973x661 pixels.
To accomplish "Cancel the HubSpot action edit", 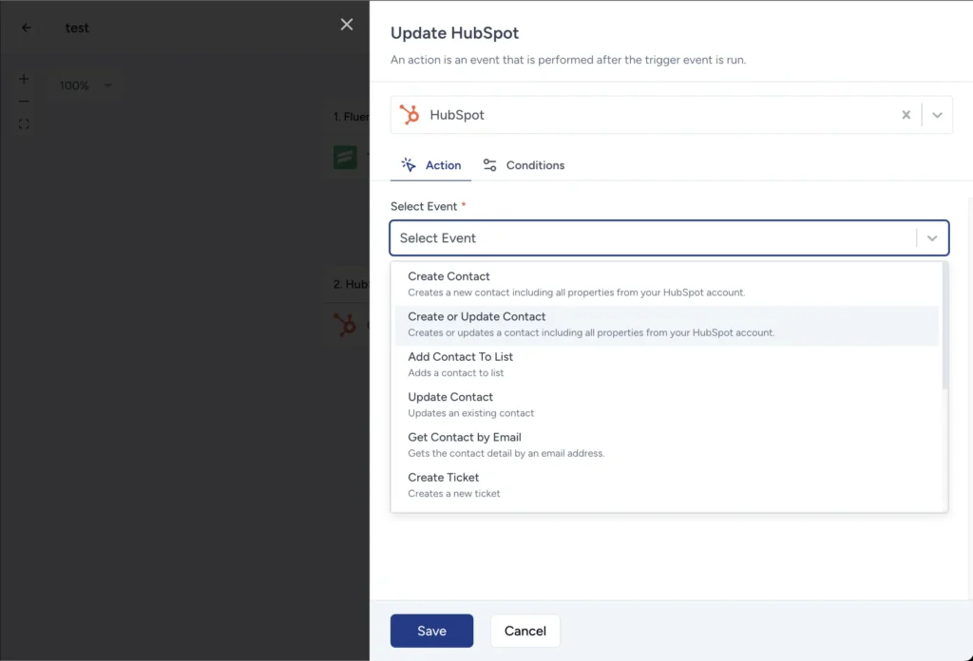I will click(x=525, y=631).
